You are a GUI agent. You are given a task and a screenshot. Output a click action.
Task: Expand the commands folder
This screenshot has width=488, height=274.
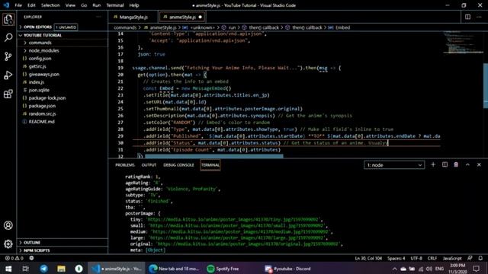pyautogui.click(x=40, y=43)
